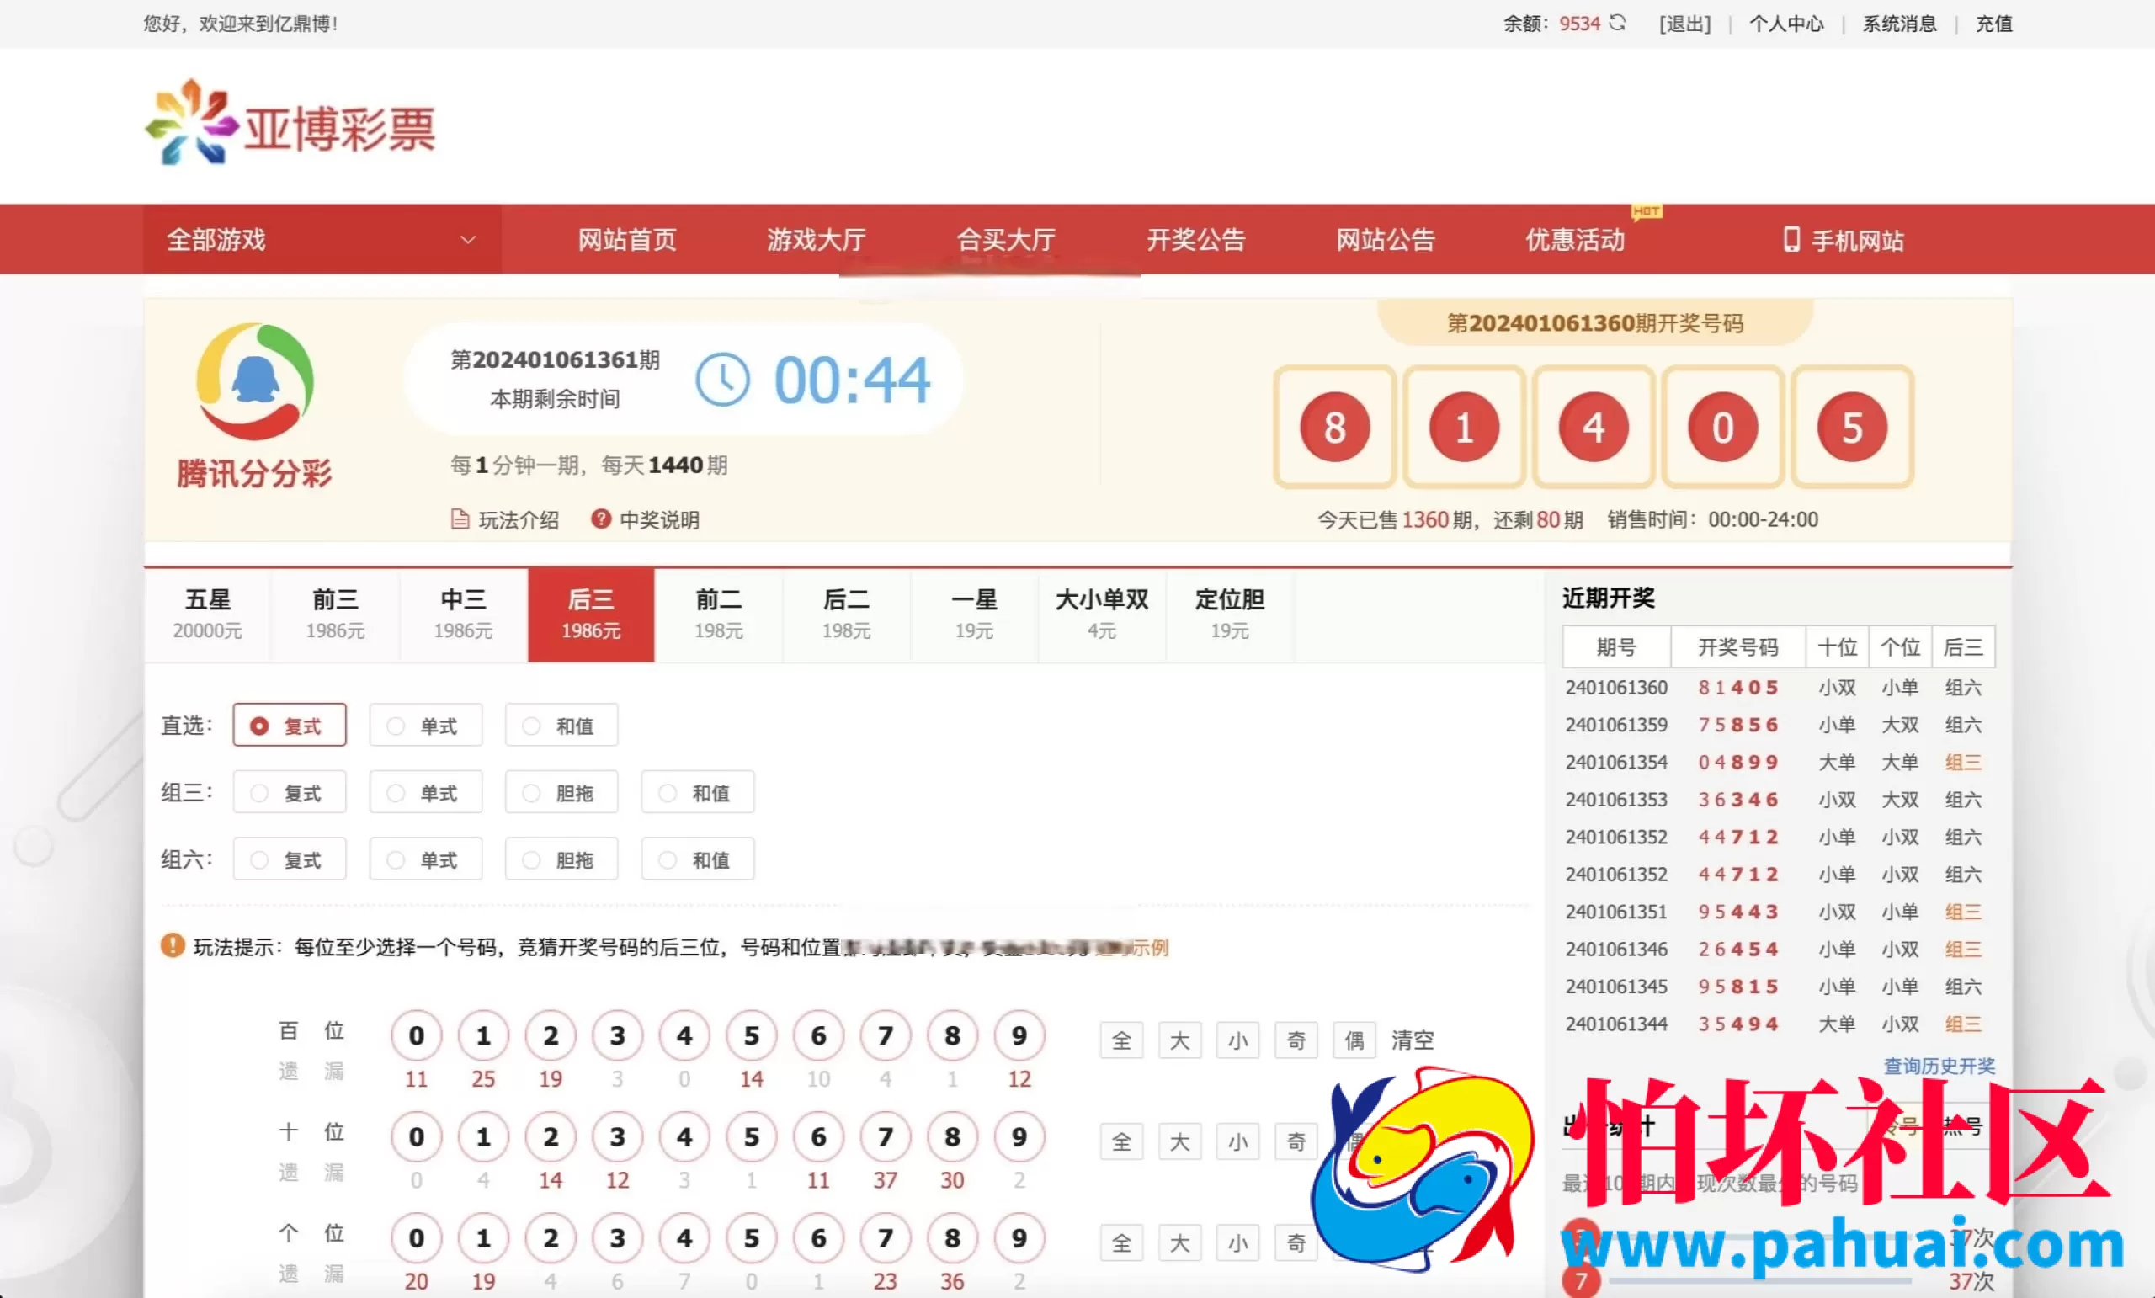
Task: Select recent draw row 2401061359
Action: 1778,724
